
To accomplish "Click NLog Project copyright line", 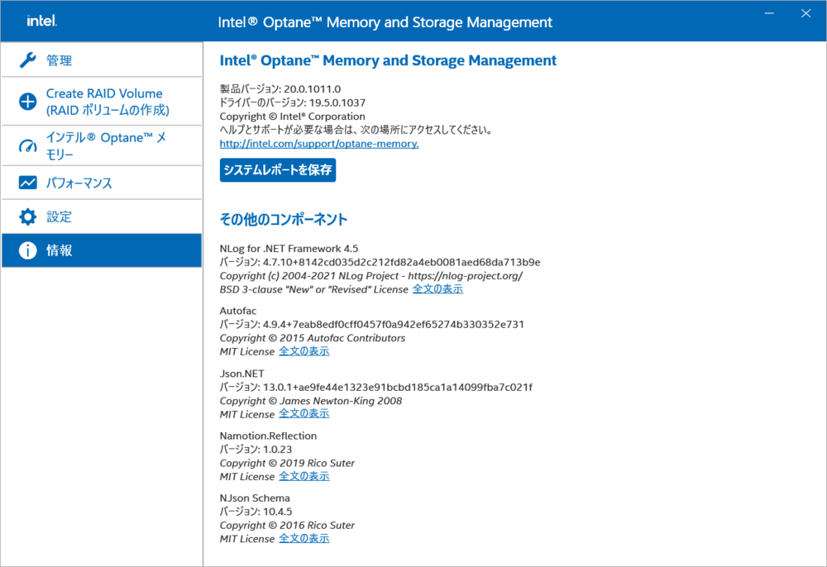I will click(370, 275).
